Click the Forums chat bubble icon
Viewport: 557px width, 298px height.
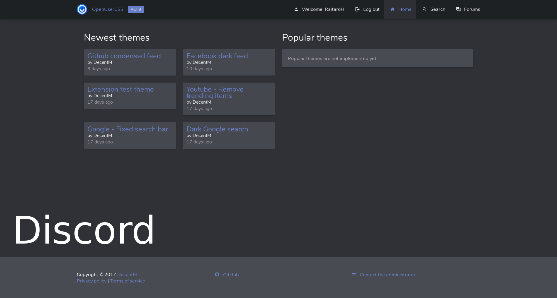click(x=458, y=9)
